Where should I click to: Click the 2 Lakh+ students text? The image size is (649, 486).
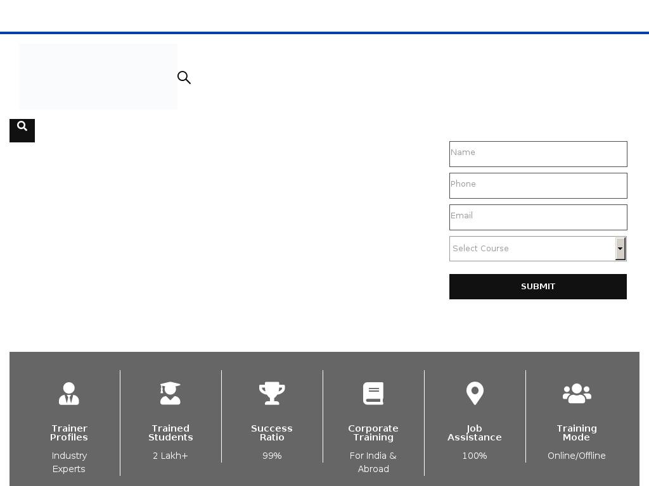pyautogui.click(x=170, y=456)
